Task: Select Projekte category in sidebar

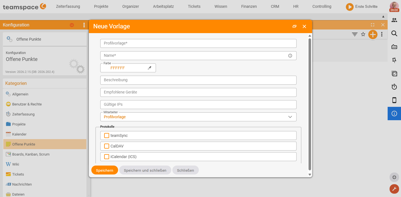Action: pos(45,124)
